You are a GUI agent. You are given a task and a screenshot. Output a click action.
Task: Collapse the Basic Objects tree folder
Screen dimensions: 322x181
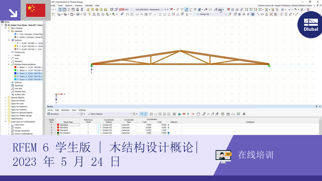[6, 28]
